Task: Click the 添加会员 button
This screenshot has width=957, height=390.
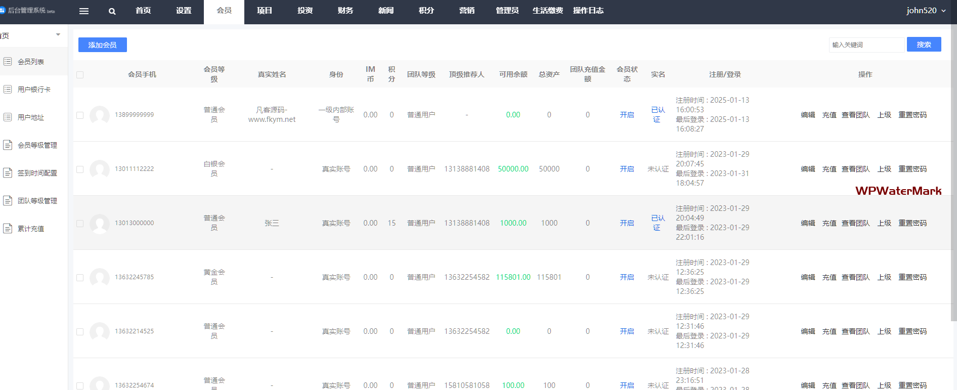Action: (102, 45)
